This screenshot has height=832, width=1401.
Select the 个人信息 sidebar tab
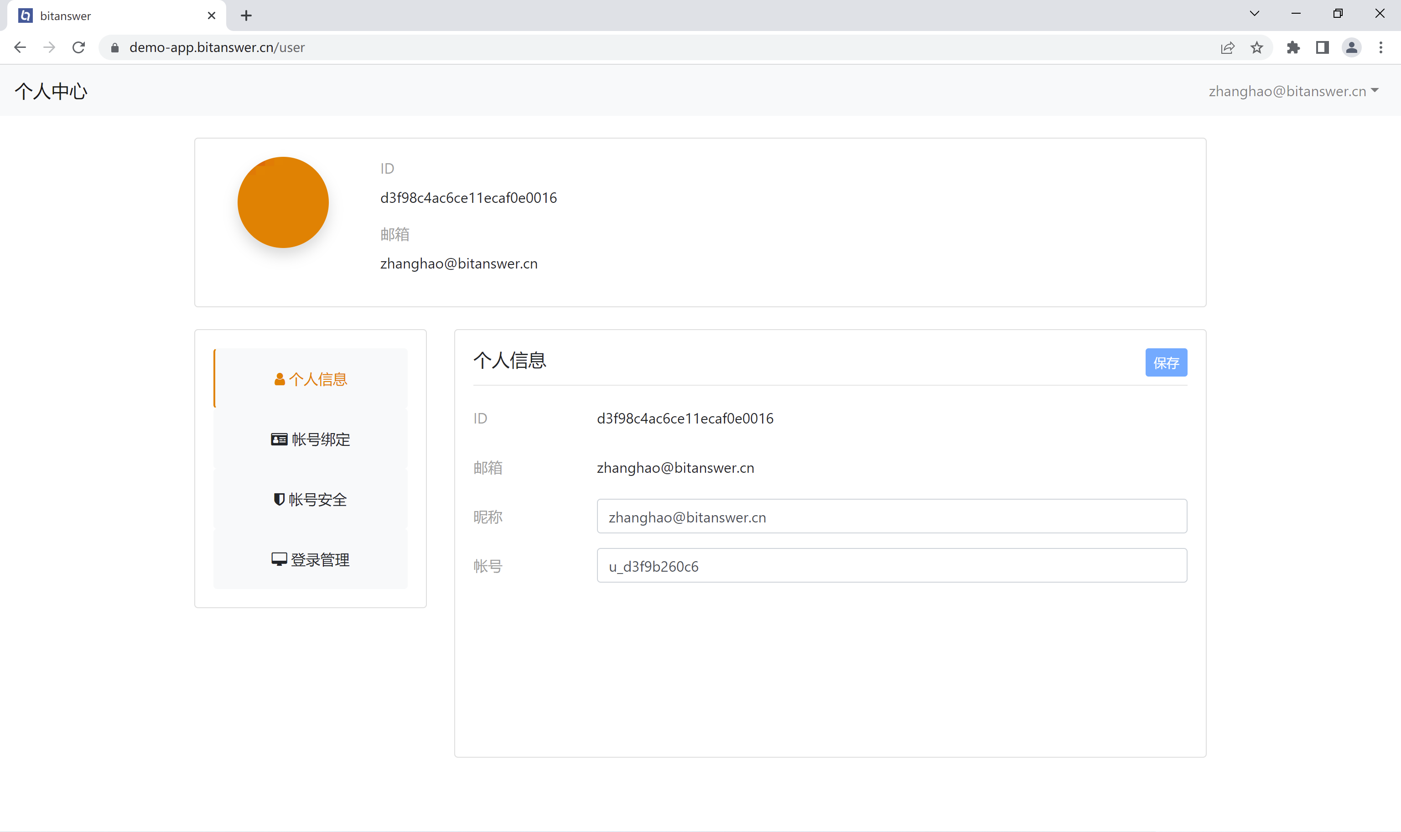coord(311,379)
